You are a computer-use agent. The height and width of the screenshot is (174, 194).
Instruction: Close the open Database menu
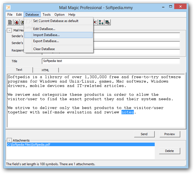(x=32, y=15)
